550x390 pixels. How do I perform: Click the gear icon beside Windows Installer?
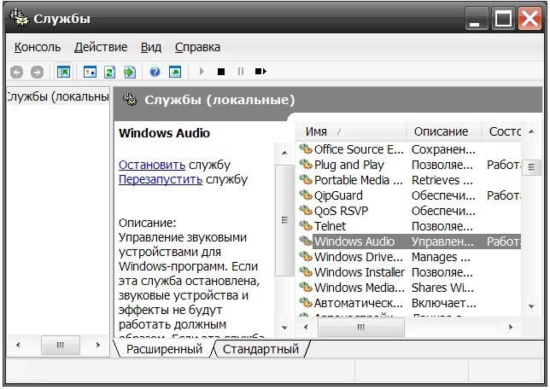click(306, 271)
